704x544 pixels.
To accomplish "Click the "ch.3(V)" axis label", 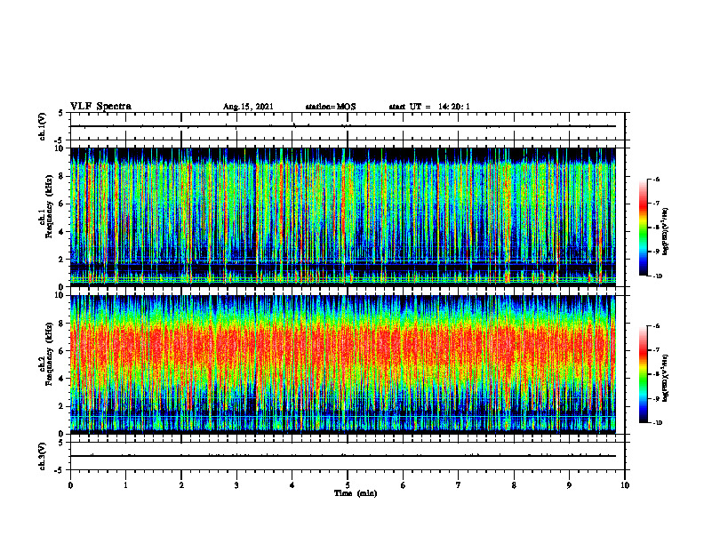I will [x=43, y=456].
